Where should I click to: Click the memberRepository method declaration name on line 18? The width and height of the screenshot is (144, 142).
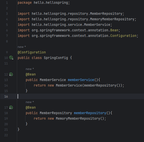(90, 113)
